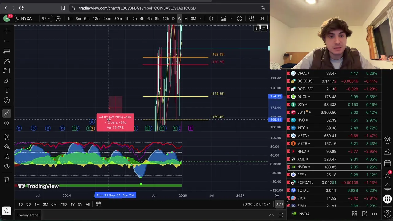The height and width of the screenshot is (221, 393).
Task: Select the brush drawing tool
Action: (x=7, y=80)
